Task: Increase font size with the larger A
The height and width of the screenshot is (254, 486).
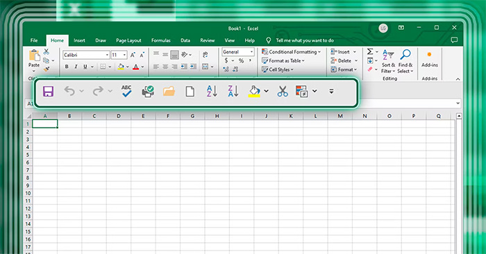Action: click(133, 55)
